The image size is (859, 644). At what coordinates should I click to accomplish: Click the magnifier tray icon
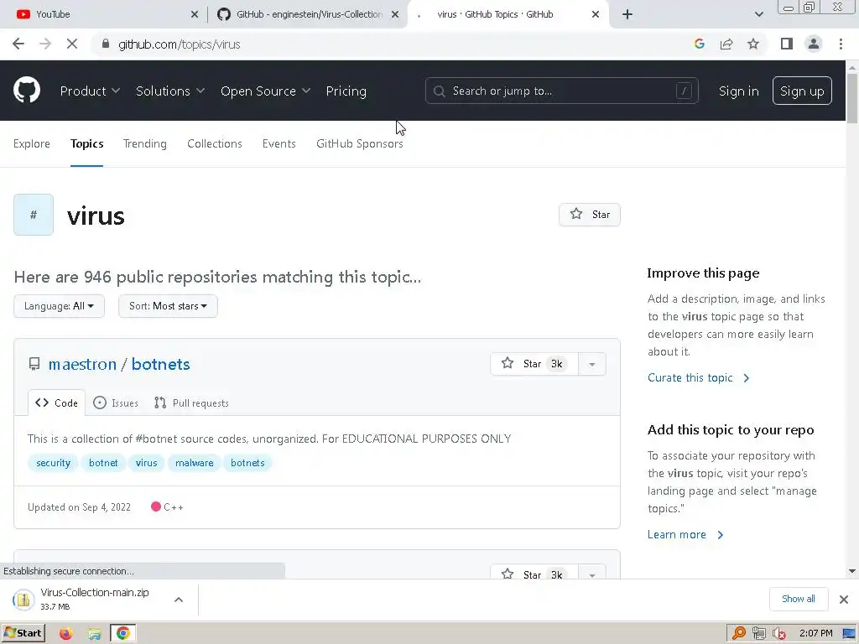pyautogui.click(x=739, y=634)
